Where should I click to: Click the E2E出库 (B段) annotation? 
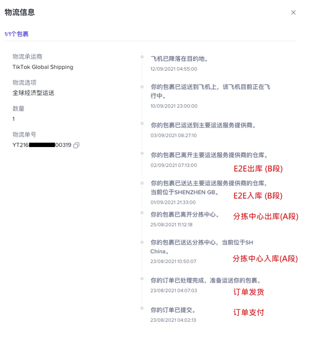pyautogui.click(x=258, y=169)
